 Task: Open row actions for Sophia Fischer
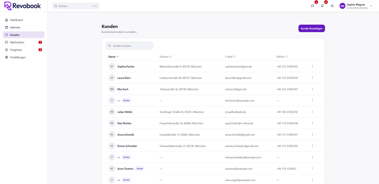click(312, 66)
